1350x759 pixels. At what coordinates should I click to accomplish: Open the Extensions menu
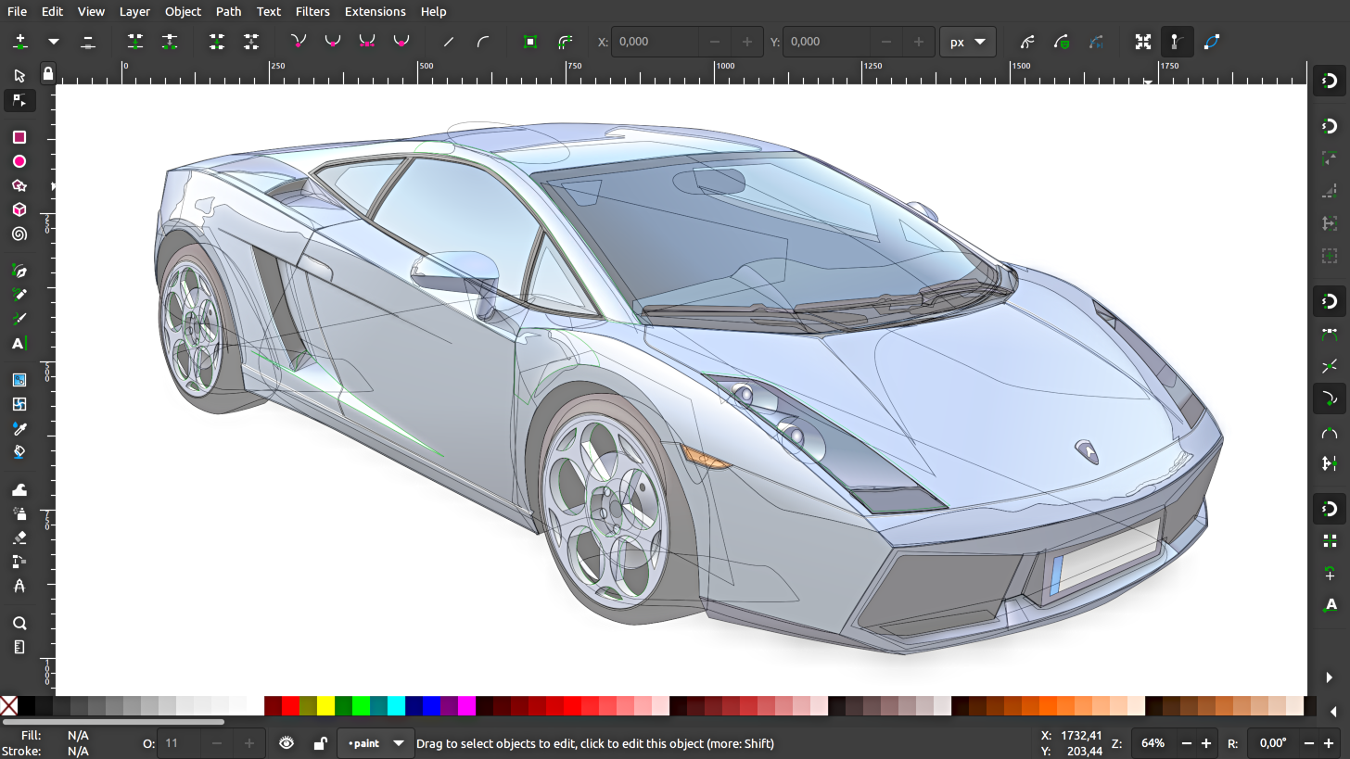click(375, 11)
